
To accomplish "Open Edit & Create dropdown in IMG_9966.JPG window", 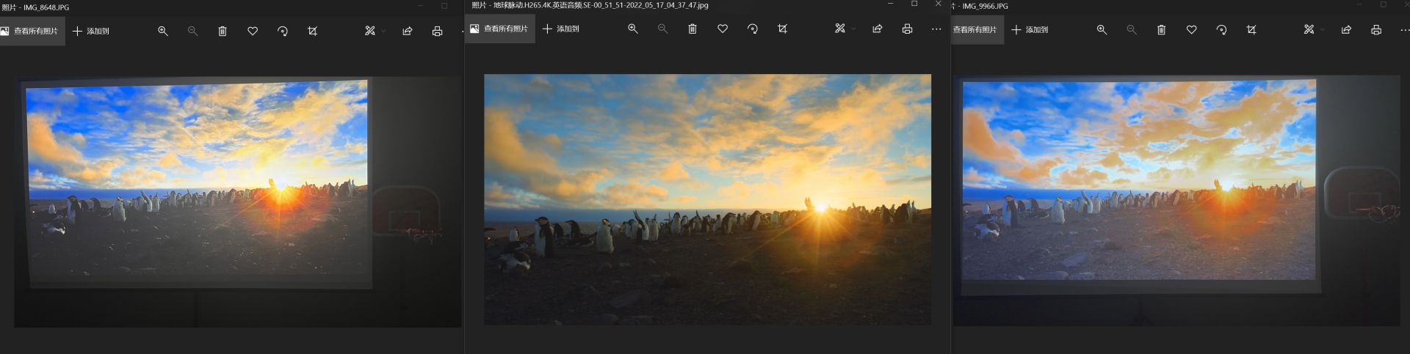I will pyautogui.click(x=1313, y=29).
